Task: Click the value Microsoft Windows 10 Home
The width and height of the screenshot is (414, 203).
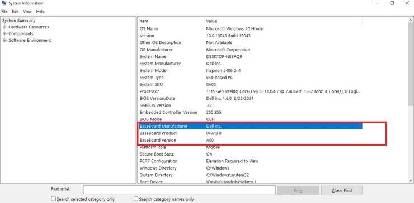Action: click(x=234, y=28)
